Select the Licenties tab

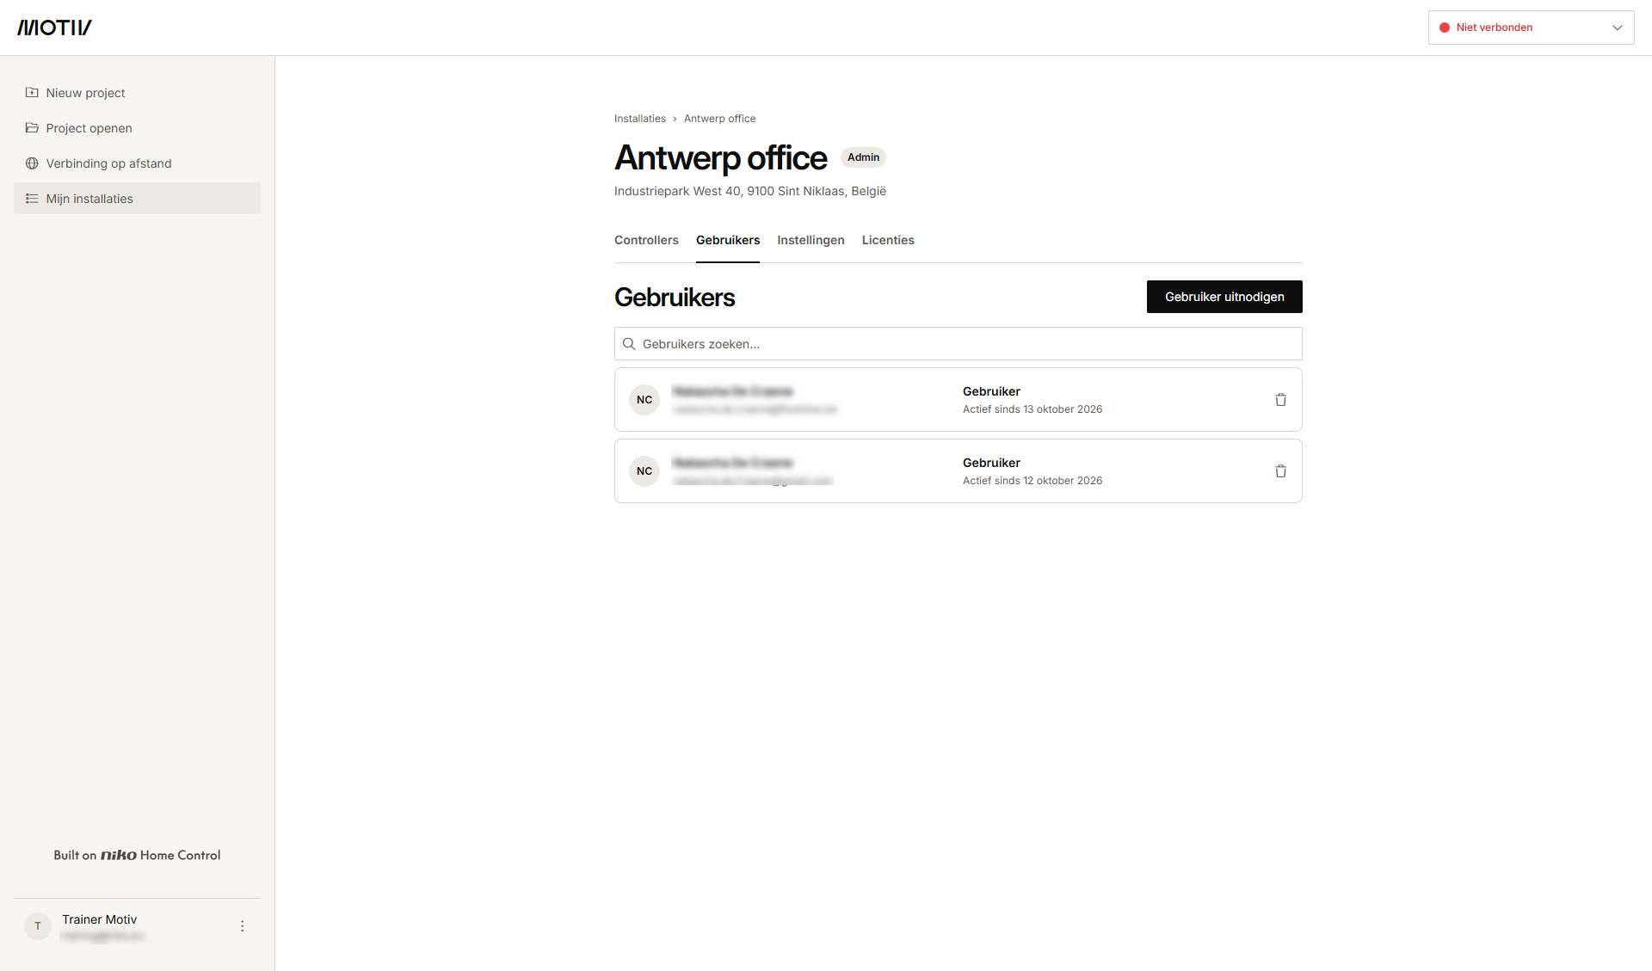[x=888, y=240]
